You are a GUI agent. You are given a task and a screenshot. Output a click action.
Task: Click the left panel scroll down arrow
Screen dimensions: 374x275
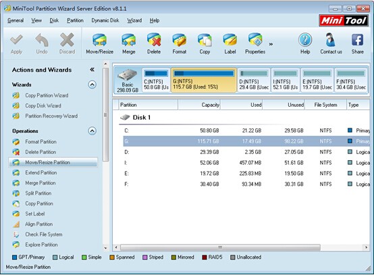(106, 248)
